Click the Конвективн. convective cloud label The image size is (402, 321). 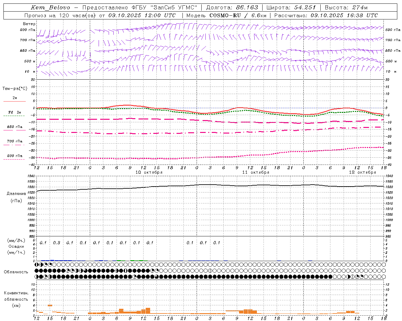point(16,293)
